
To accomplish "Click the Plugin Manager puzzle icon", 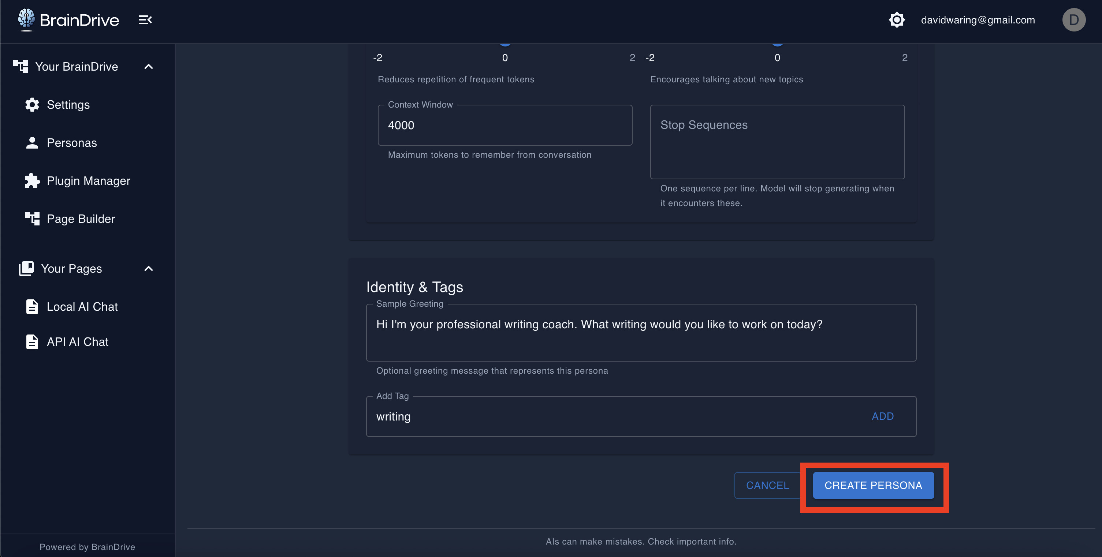I will click(x=32, y=181).
